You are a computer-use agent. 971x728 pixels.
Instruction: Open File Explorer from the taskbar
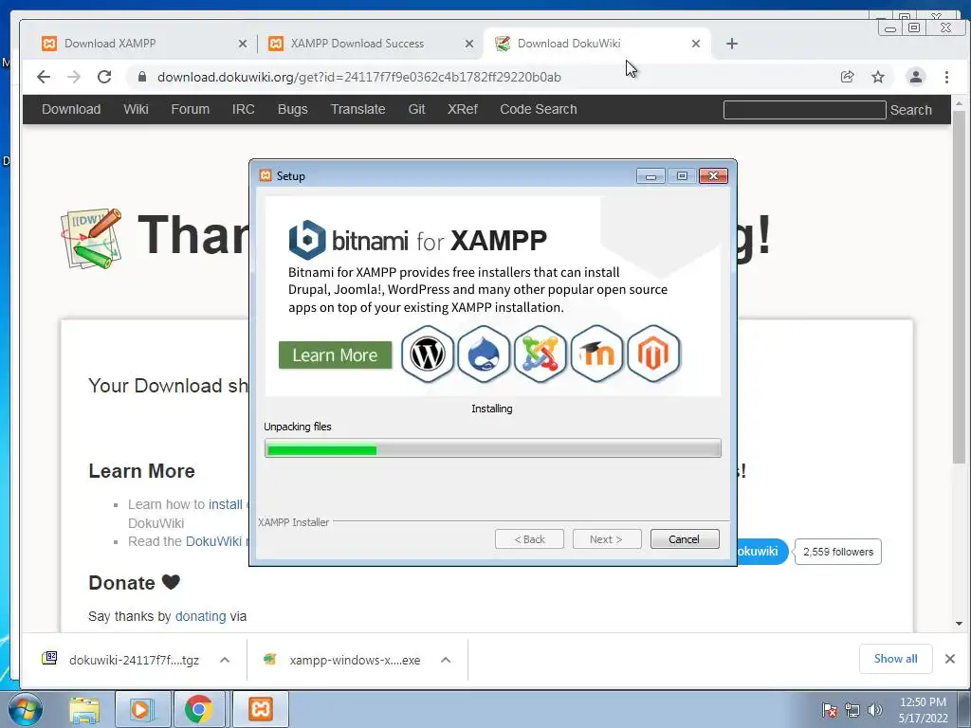(84, 709)
